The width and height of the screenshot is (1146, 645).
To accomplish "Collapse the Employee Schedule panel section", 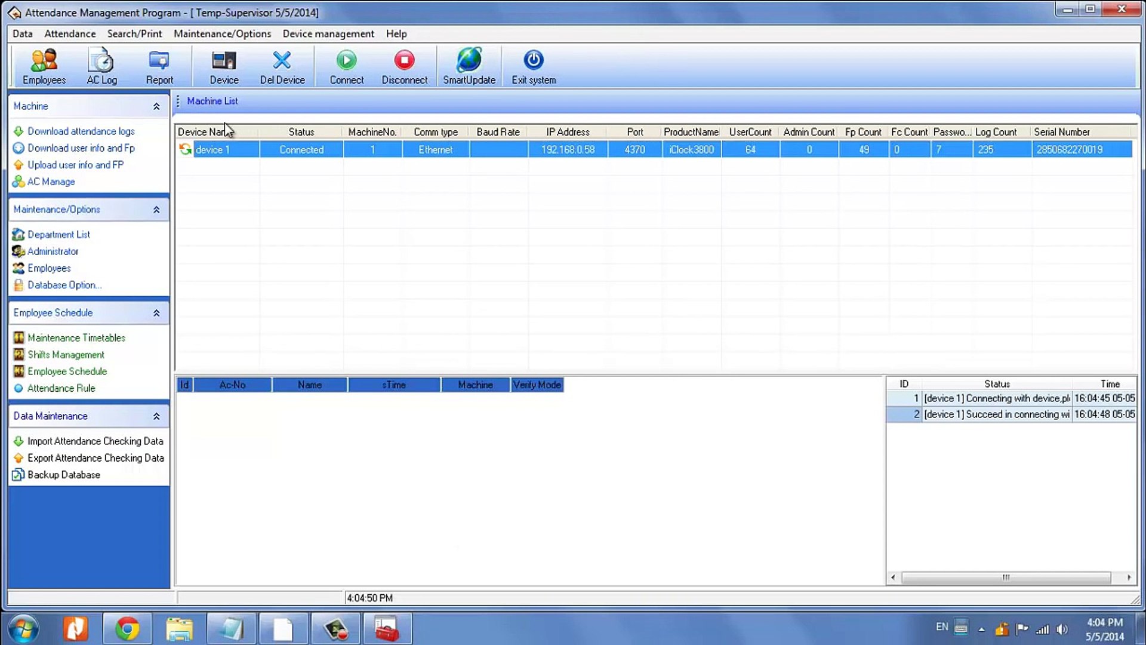I will pyautogui.click(x=156, y=313).
